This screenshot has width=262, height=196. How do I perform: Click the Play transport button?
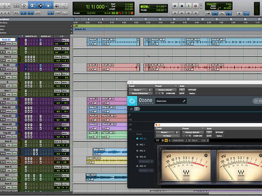point(189,6)
